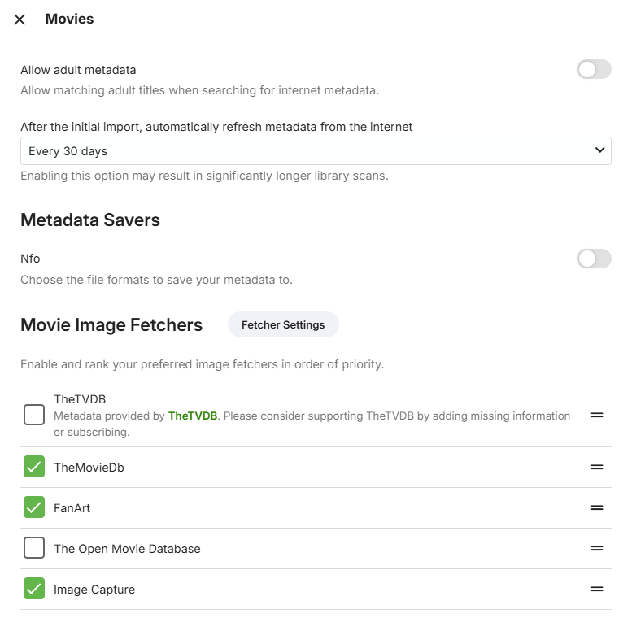Click the TheMovieDb row drag handle
Screen dimensions: 632x631
pyautogui.click(x=596, y=468)
